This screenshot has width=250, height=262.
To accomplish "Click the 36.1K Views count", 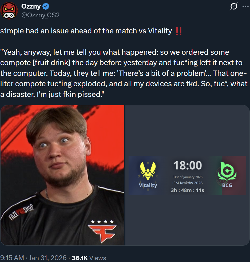I will pyautogui.click(x=89, y=258).
